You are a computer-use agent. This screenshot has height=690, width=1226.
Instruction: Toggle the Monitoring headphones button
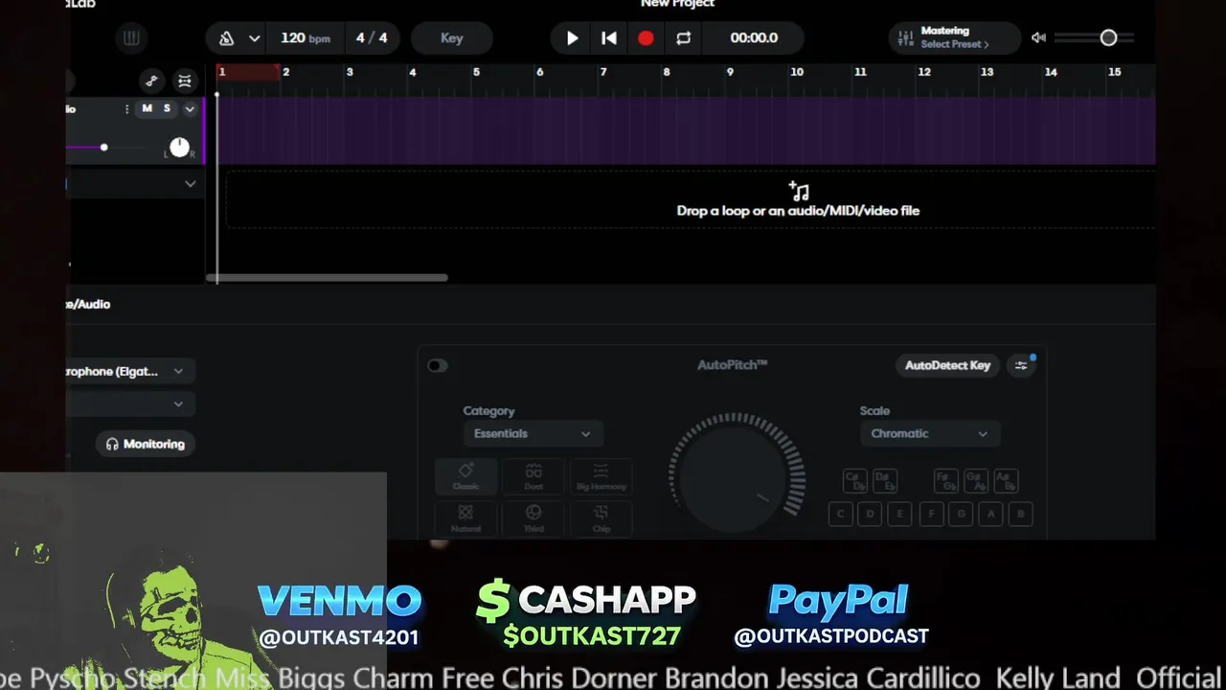146,444
